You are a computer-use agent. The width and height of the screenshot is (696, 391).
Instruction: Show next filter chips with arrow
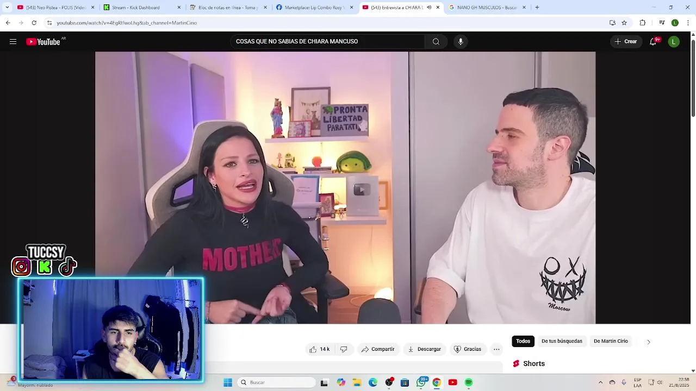pos(648,342)
